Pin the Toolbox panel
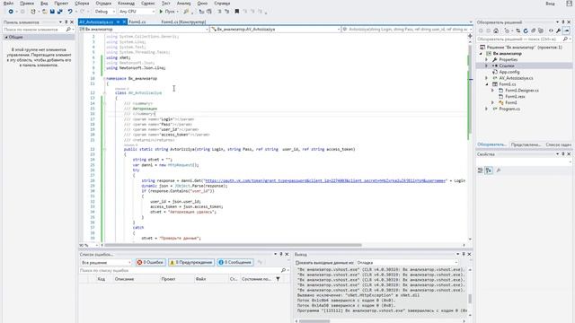 [66, 22]
